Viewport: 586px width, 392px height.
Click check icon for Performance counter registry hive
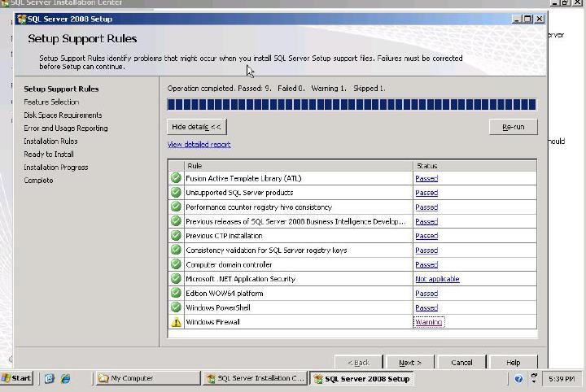pyautogui.click(x=176, y=207)
